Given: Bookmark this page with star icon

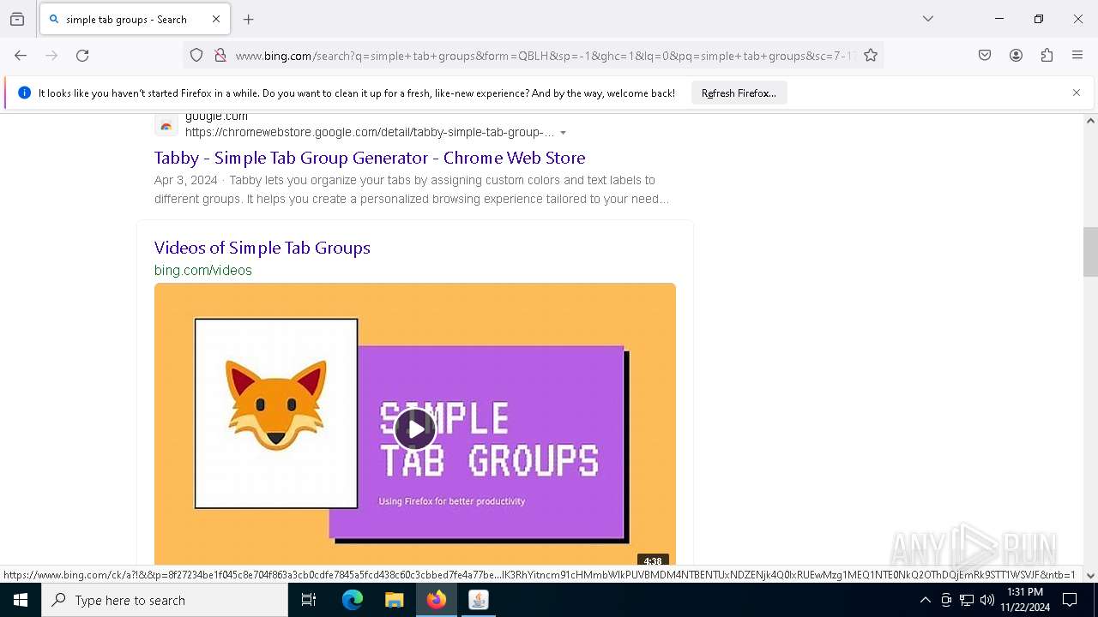Looking at the screenshot, I should (x=871, y=56).
